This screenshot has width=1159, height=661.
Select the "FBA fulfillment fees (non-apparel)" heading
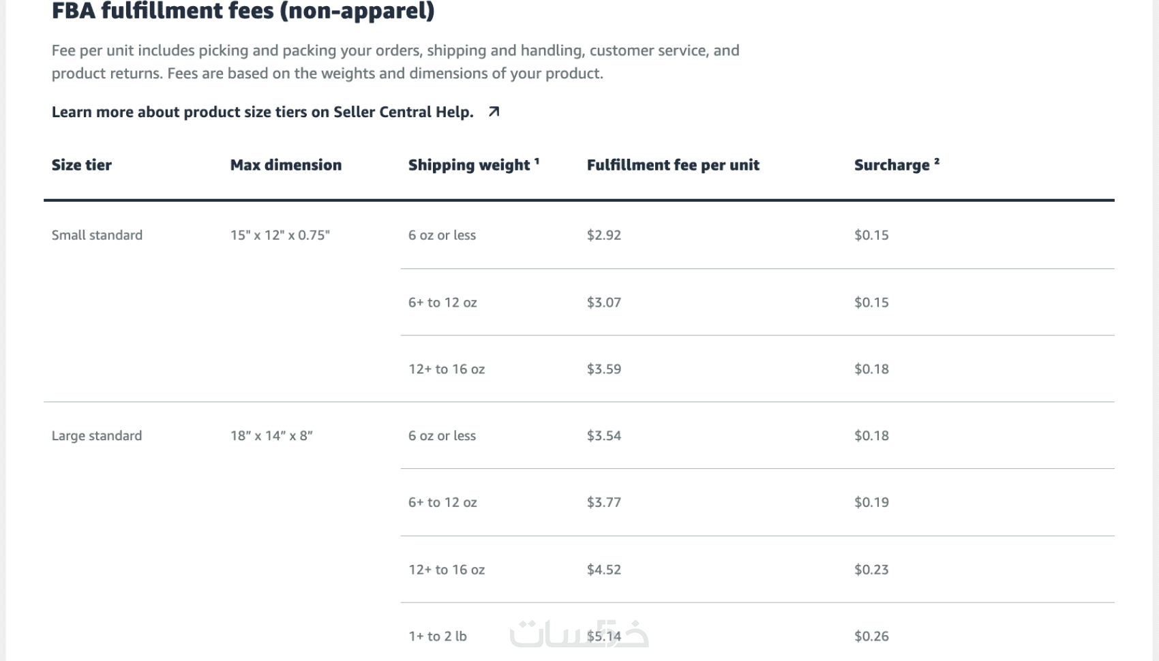click(x=243, y=11)
